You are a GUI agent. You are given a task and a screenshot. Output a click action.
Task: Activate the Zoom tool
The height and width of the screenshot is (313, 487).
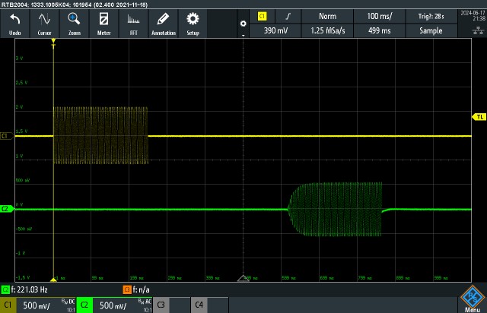[75, 24]
